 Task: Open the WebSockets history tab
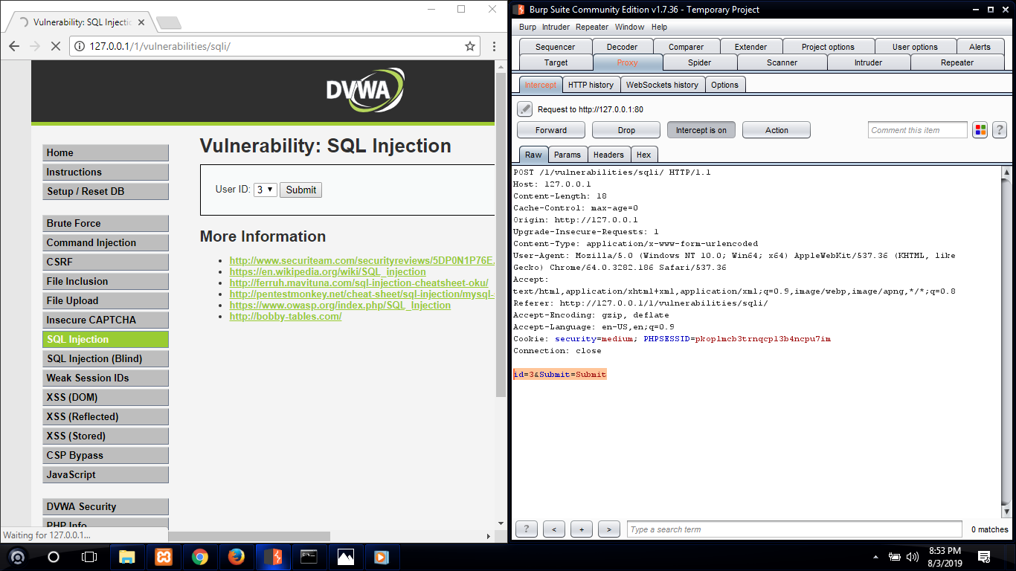click(x=662, y=85)
